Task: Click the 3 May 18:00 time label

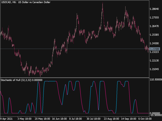Action: (24, 119)
